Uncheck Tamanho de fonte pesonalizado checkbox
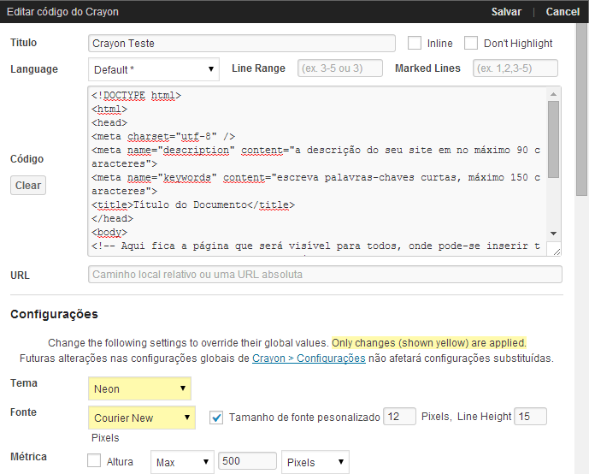The width and height of the screenshot is (589, 474). tap(216, 418)
